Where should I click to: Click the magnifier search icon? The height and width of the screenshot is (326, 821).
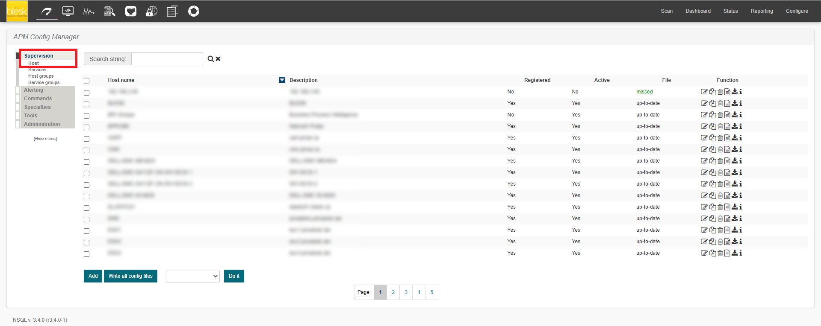click(x=211, y=59)
